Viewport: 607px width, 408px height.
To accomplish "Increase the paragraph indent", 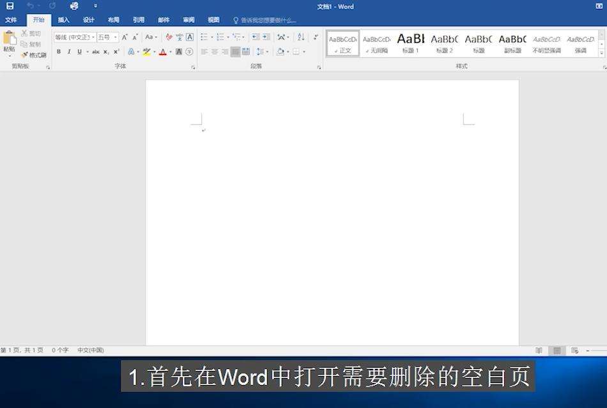I will click(266, 37).
